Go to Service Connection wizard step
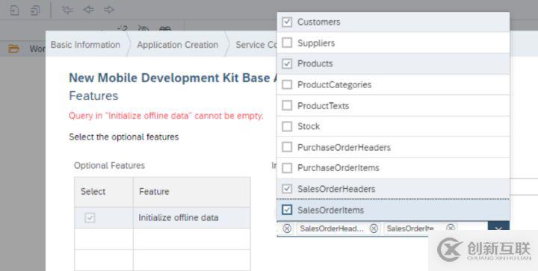Image resolution: width=538 pixels, height=271 pixels. coord(256,45)
